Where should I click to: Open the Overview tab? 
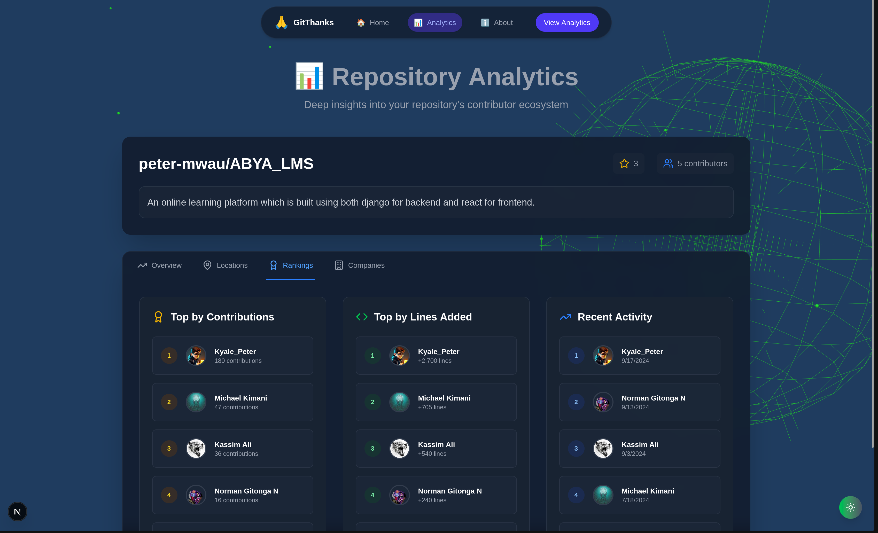pos(160,265)
